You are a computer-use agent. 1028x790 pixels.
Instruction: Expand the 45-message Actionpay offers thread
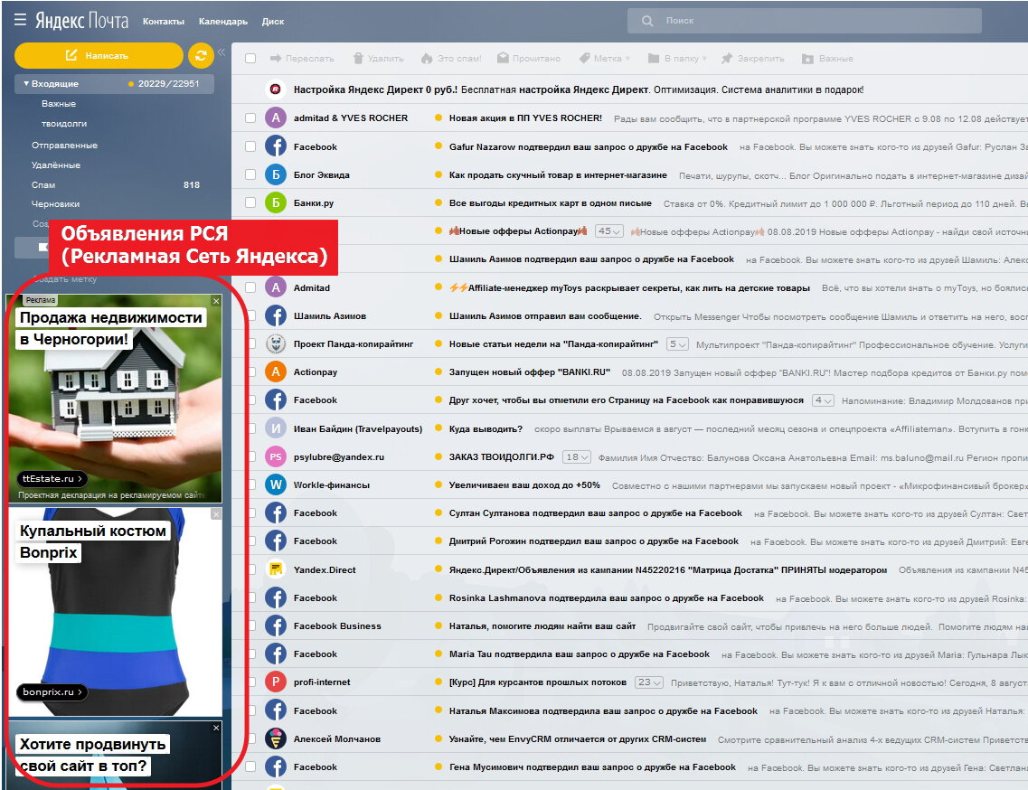click(608, 230)
